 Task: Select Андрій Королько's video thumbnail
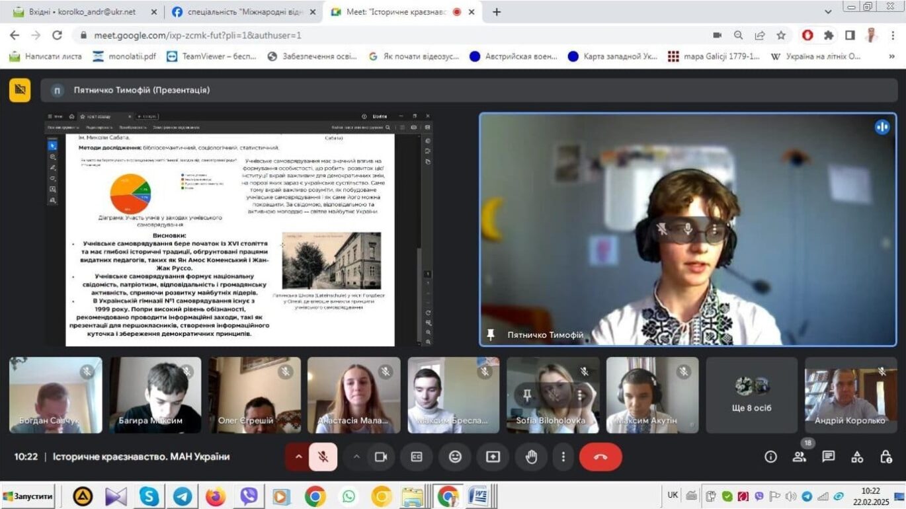[850, 395]
